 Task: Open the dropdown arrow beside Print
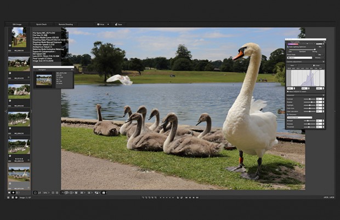(108, 25)
